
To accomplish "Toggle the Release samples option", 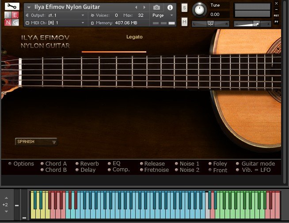I will (141, 163).
